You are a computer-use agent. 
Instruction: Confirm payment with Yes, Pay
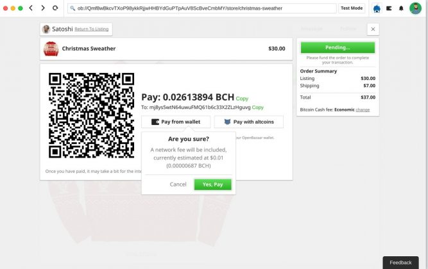point(212,184)
